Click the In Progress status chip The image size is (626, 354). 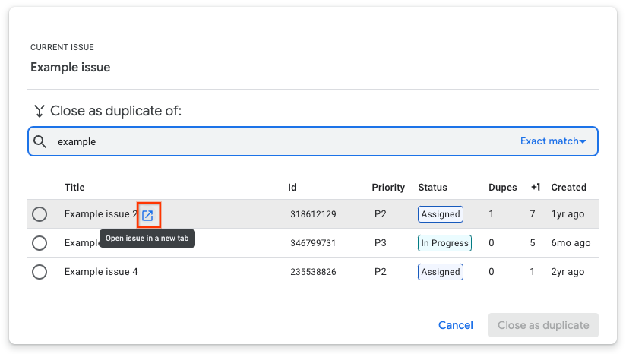click(x=444, y=243)
